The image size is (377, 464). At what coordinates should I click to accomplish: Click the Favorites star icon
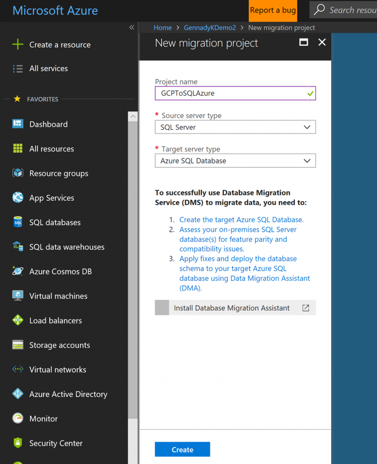[17, 99]
